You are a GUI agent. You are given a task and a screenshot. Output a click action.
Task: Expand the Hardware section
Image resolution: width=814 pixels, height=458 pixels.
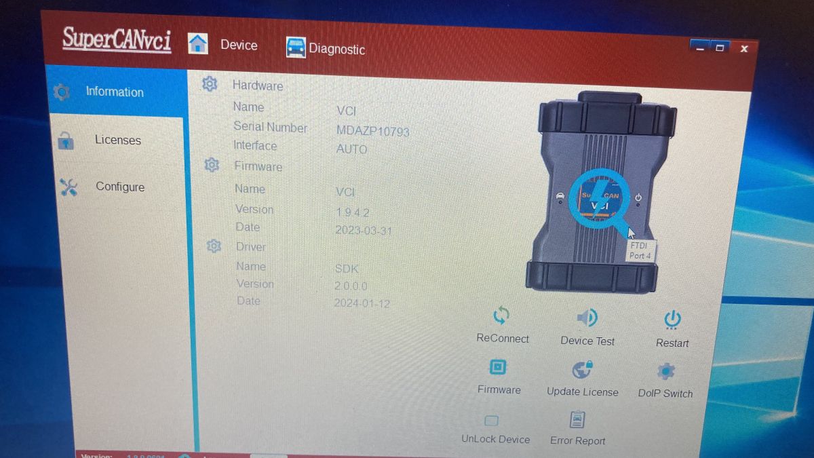tap(210, 83)
